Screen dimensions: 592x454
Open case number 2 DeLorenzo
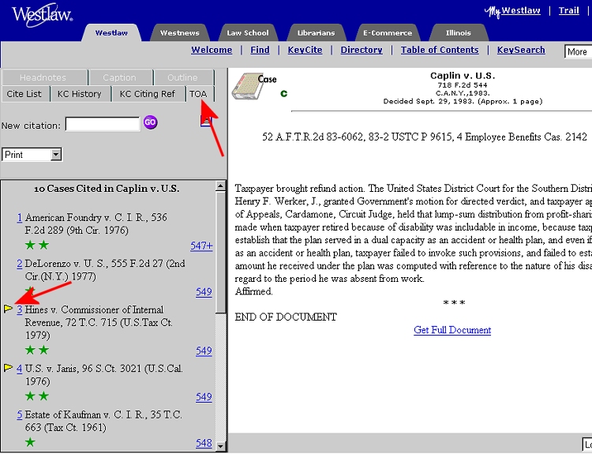coord(20,264)
